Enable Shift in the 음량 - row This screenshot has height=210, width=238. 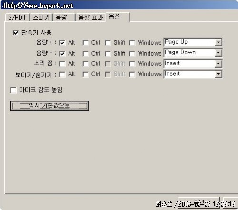tap(108, 54)
